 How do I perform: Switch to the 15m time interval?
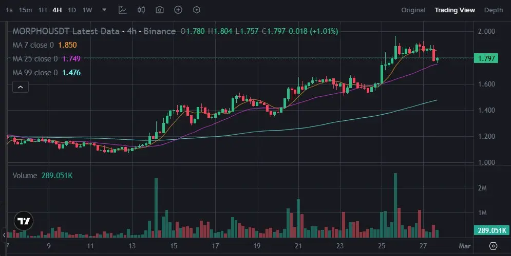pyautogui.click(x=25, y=10)
